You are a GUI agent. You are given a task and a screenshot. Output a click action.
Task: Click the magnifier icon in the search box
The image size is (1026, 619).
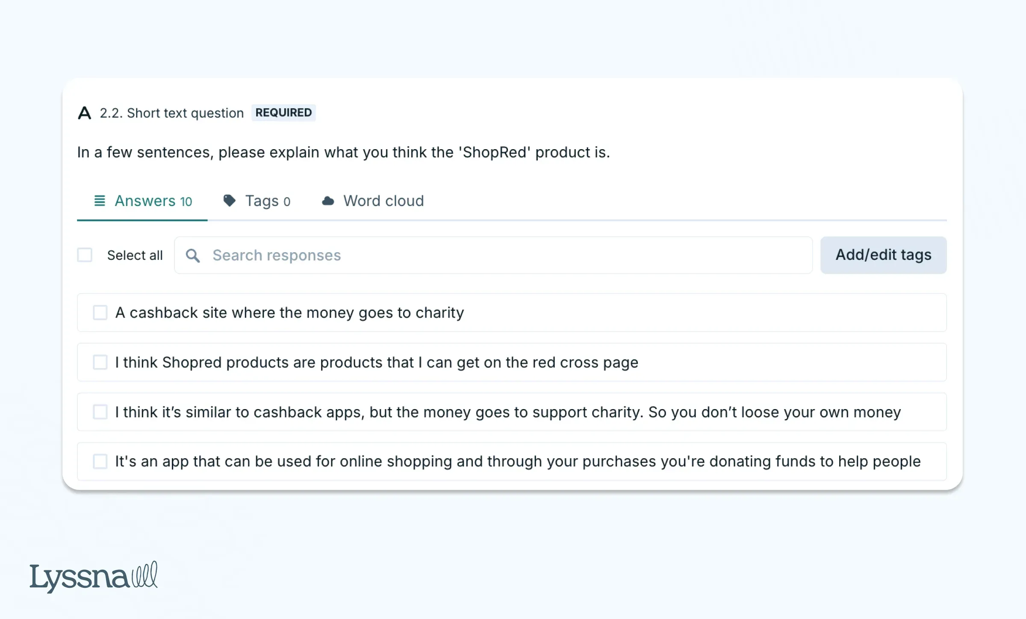[193, 256]
